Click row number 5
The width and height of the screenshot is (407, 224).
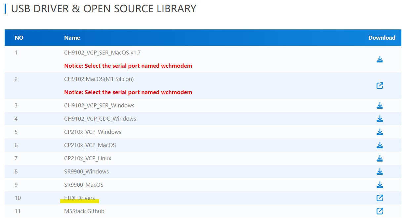tap(16, 132)
